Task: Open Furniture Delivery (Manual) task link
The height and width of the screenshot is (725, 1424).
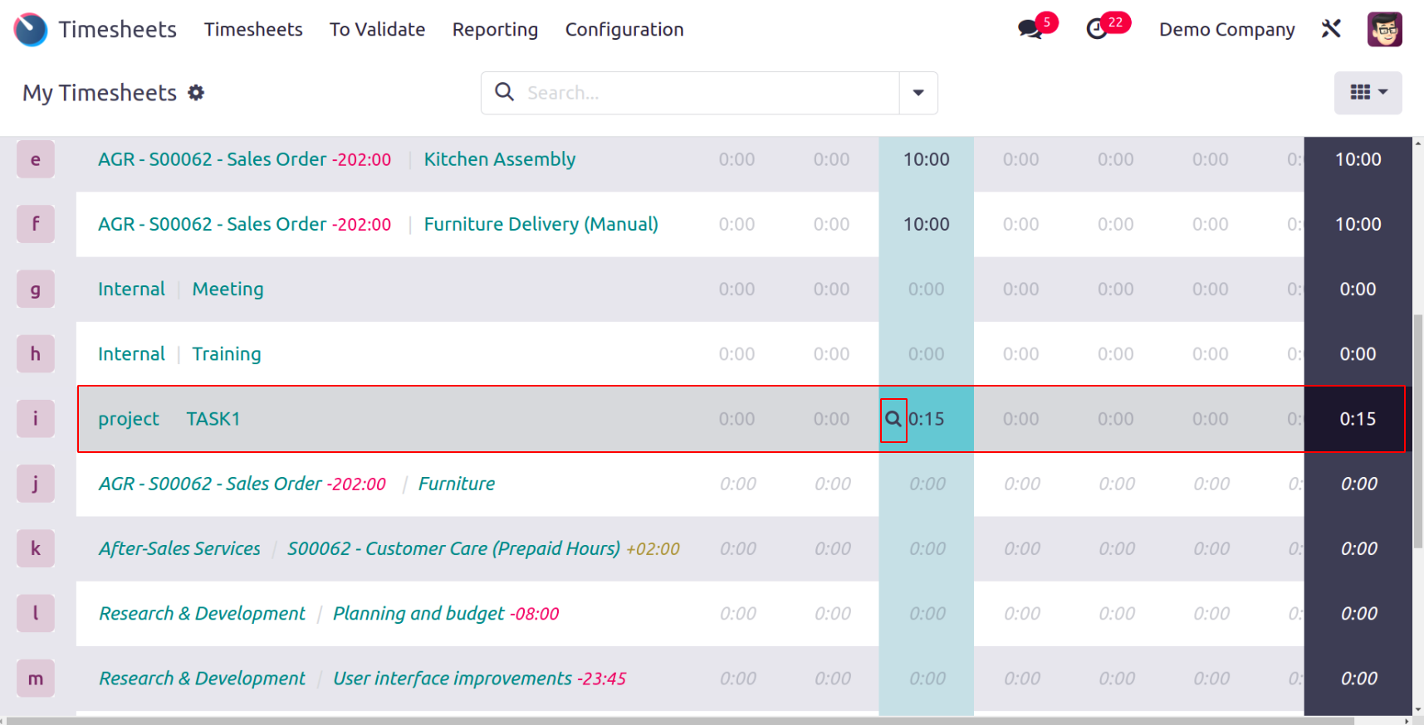Action: pyautogui.click(x=541, y=224)
